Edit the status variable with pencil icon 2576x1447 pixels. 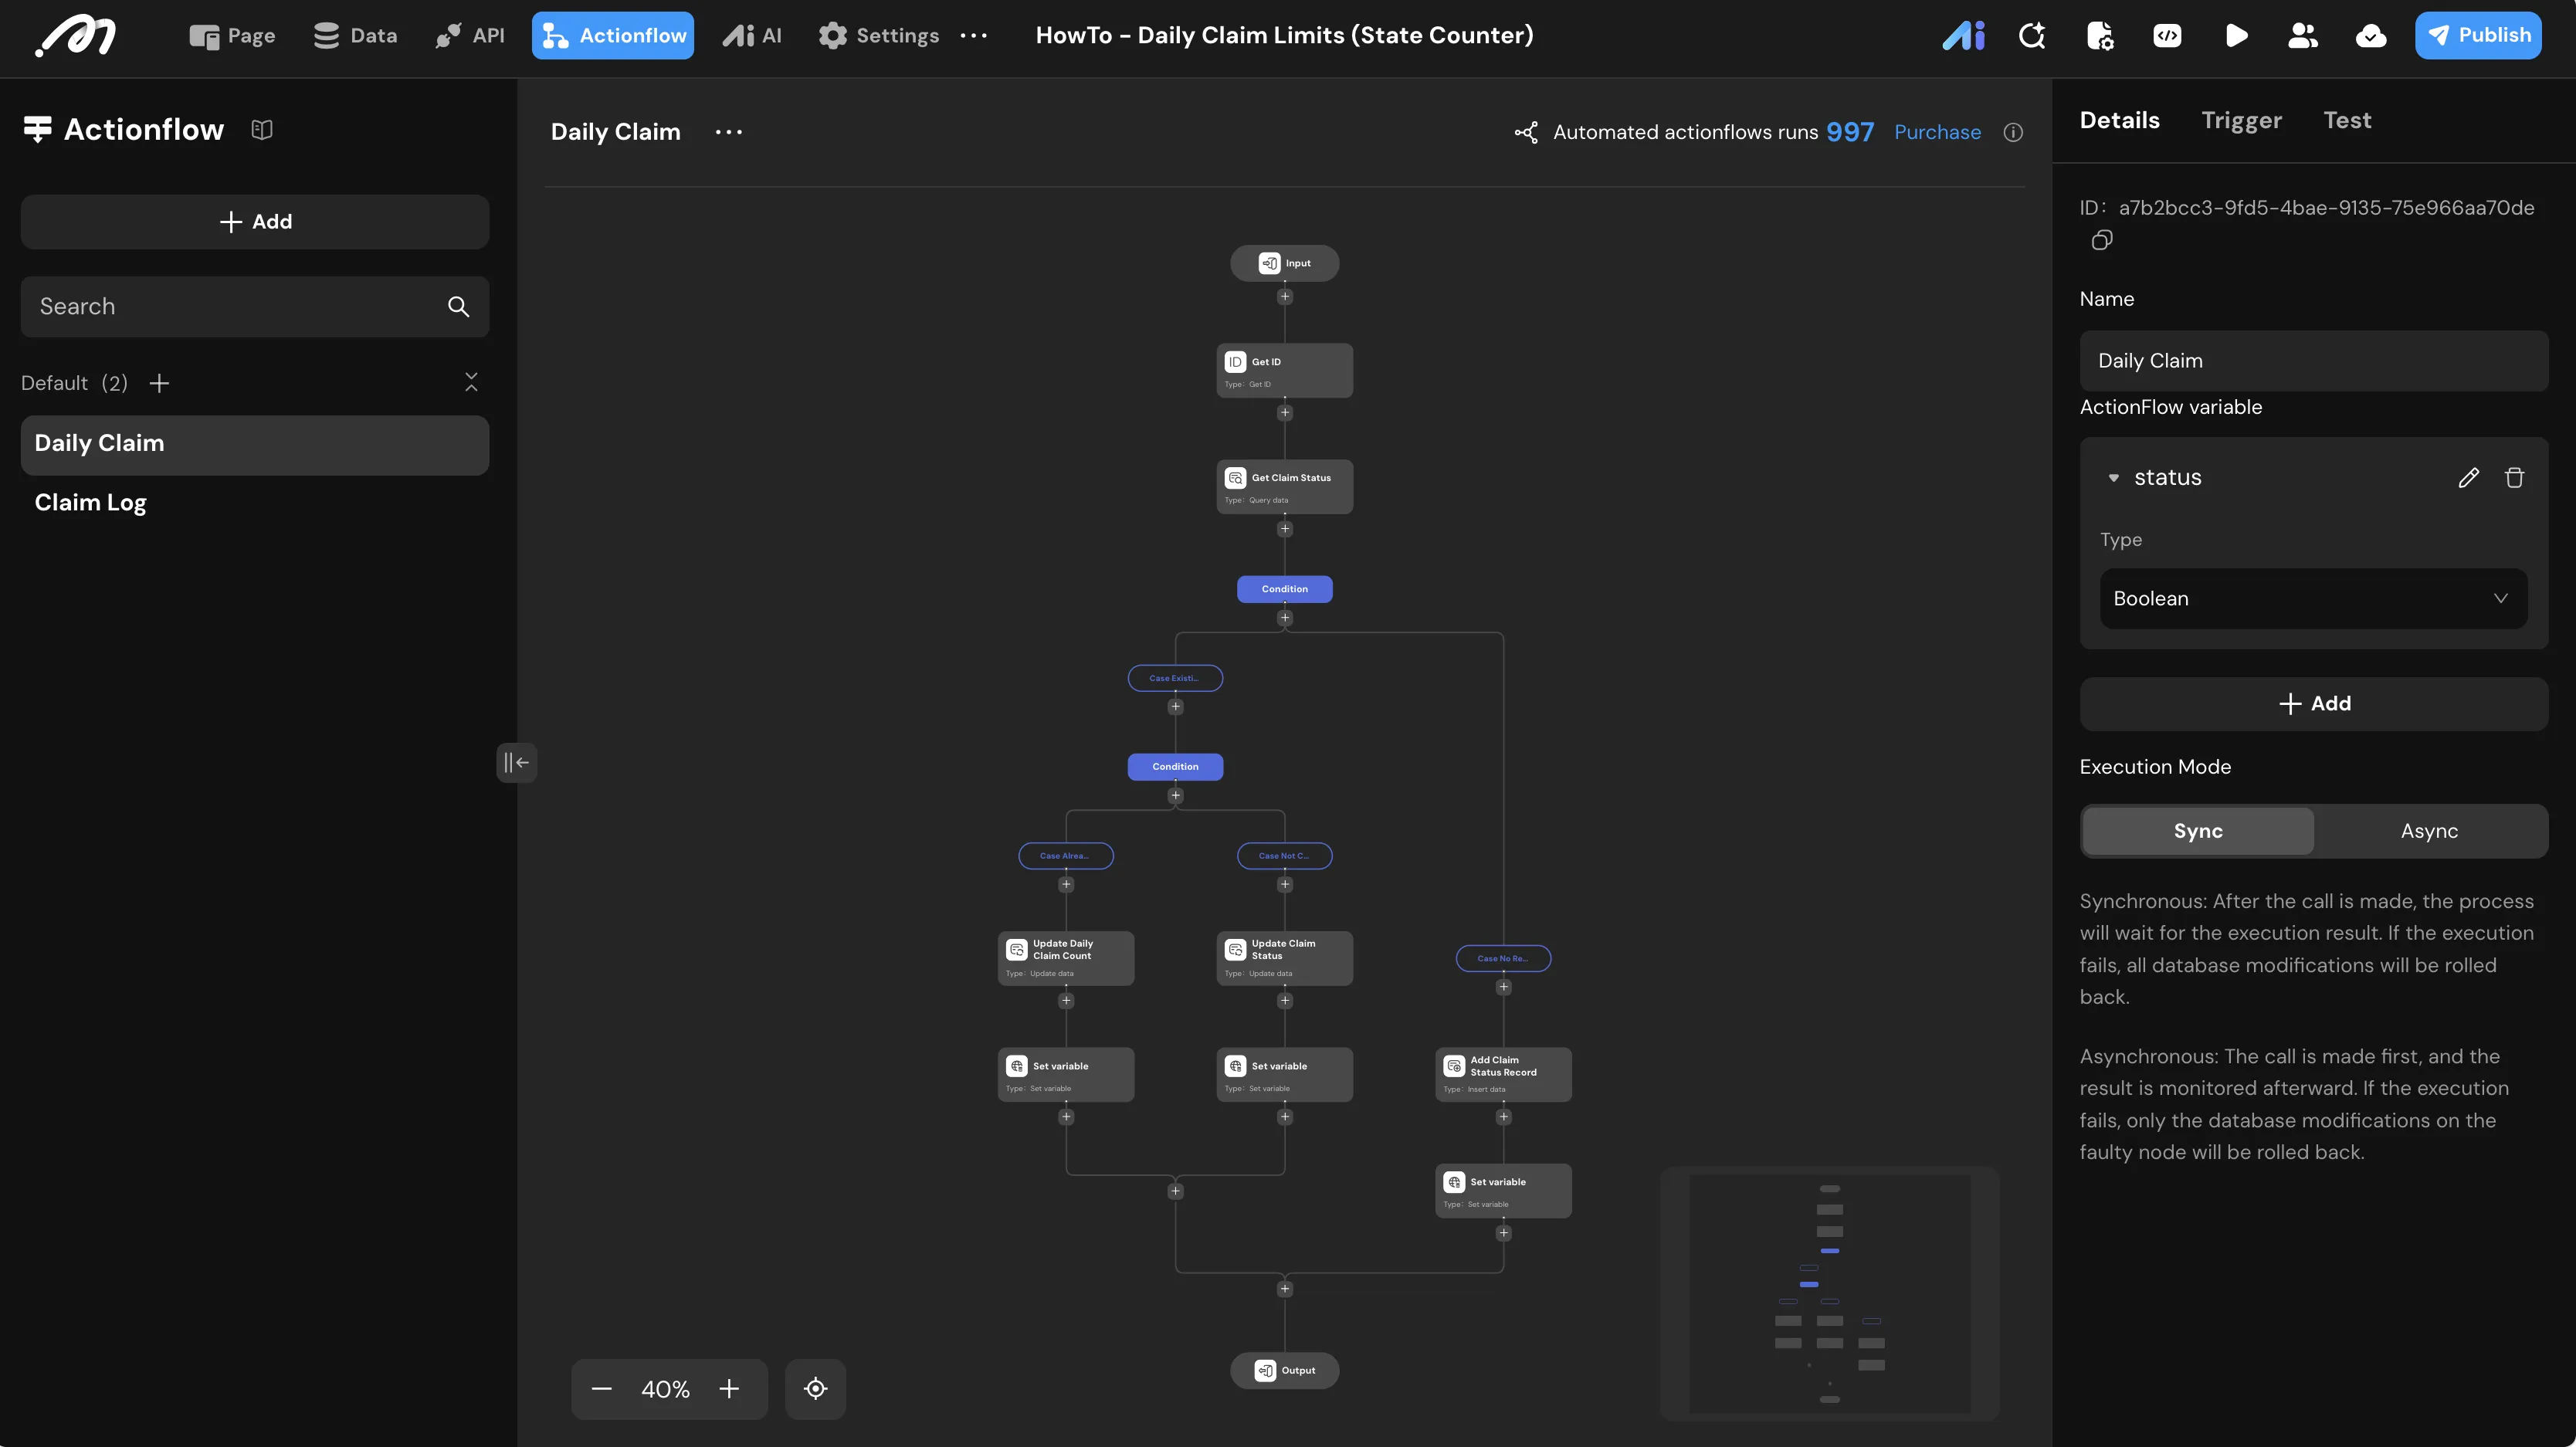tap(2468, 478)
